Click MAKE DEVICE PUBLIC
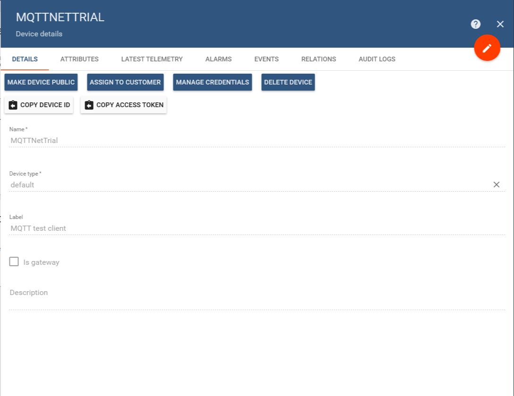The height and width of the screenshot is (396, 514). click(x=41, y=82)
